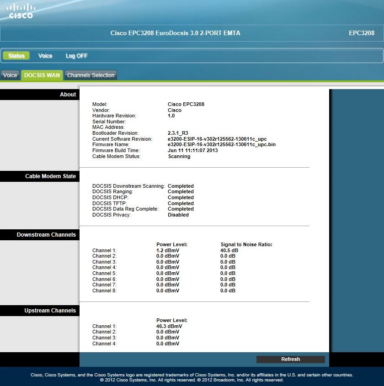Click the page title Cisco EPC3208 EuroDocsis 3.0
Screen dimensions: 384x386
[175, 33]
